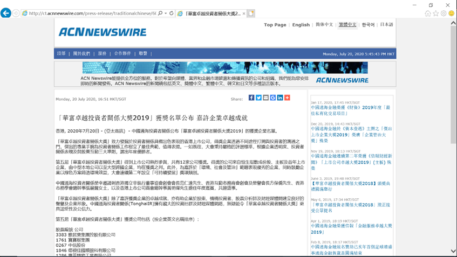Screen dimensions: 457x257
Task: Restore down the browser window
Action: [431, 5]
